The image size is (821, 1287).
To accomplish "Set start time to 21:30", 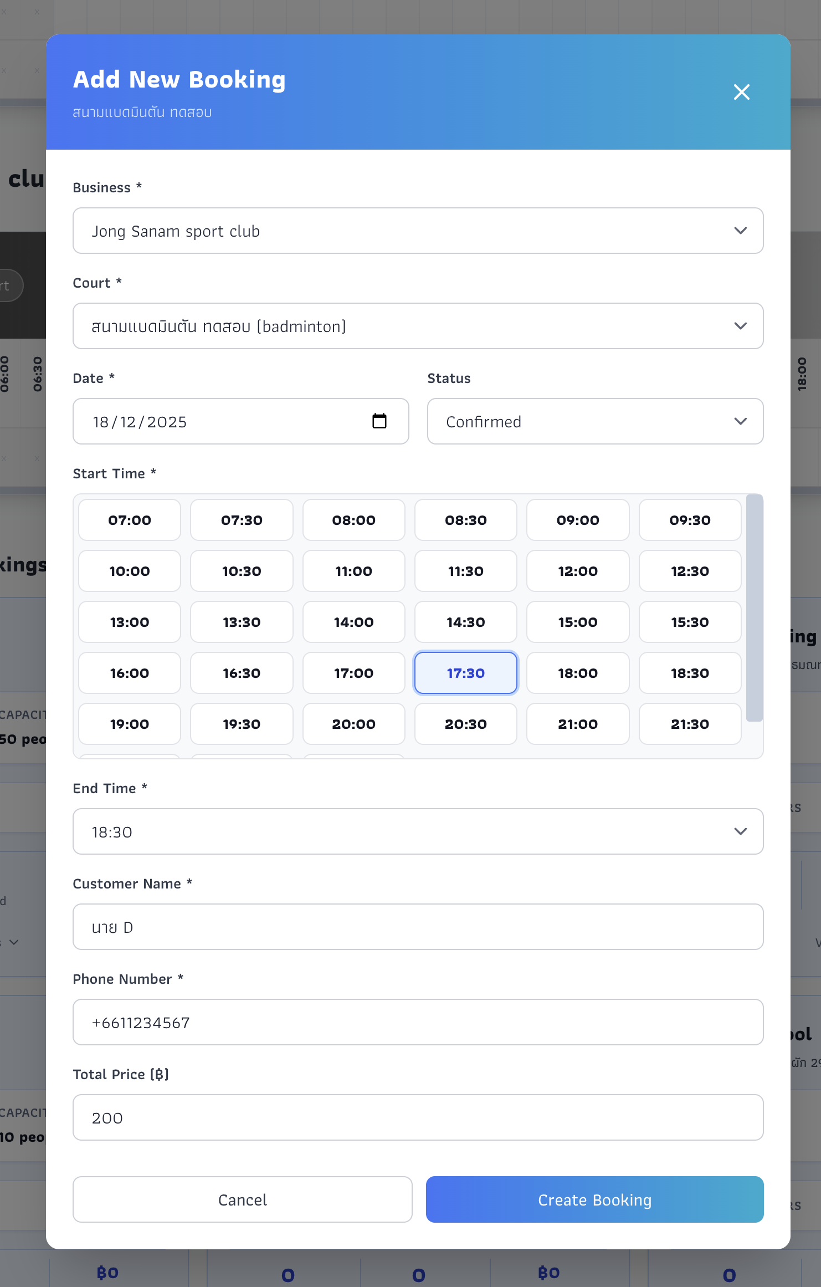I will [x=689, y=724].
